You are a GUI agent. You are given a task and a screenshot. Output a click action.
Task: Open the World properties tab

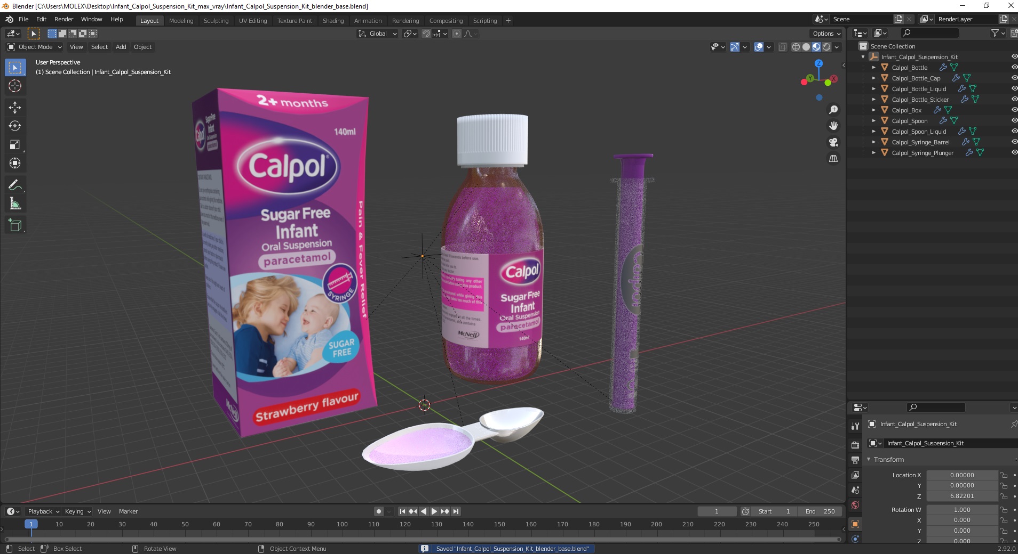[x=855, y=504]
